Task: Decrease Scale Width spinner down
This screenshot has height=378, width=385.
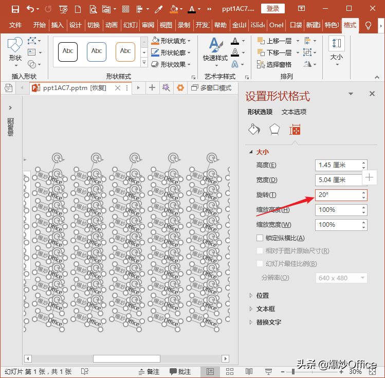Action: coord(363,228)
